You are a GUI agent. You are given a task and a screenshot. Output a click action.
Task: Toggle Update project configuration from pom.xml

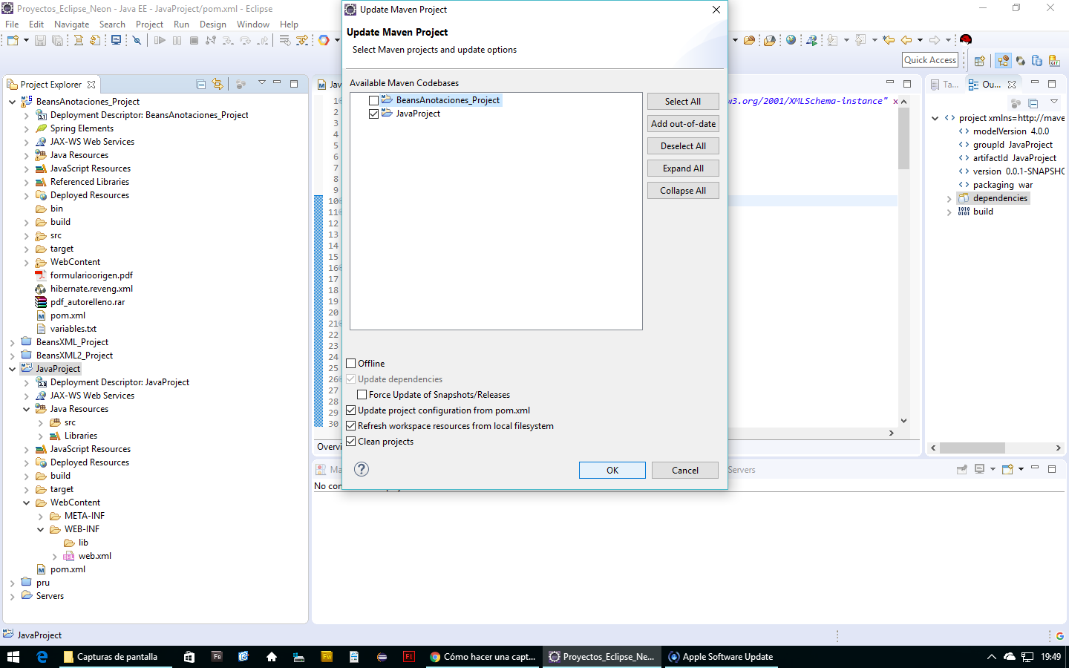pos(351,410)
